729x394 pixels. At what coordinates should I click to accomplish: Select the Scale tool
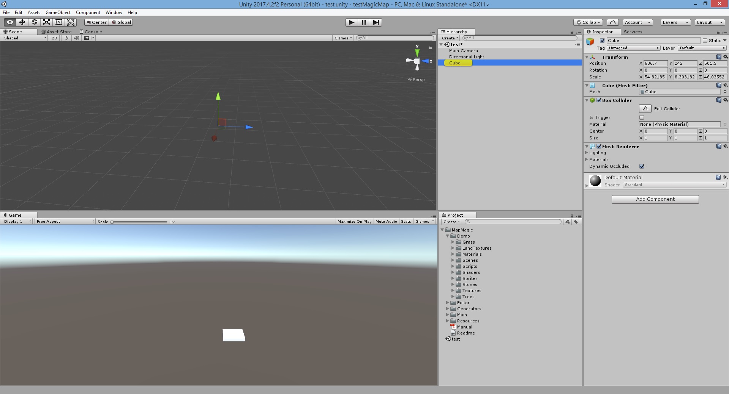[46, 22]
